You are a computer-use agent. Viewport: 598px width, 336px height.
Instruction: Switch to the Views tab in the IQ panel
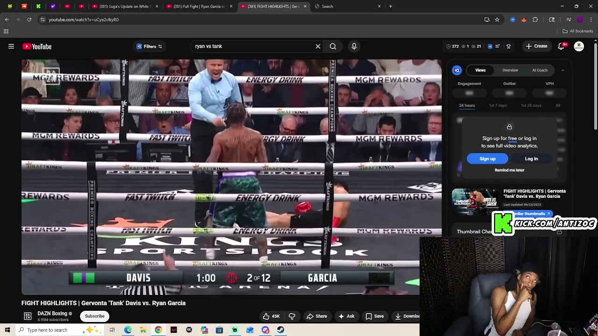pyautogui.click(x=480, y=70)
